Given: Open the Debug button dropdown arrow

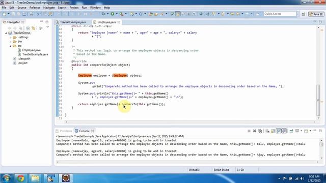Looking at the screenshot, I should (107, 14).
